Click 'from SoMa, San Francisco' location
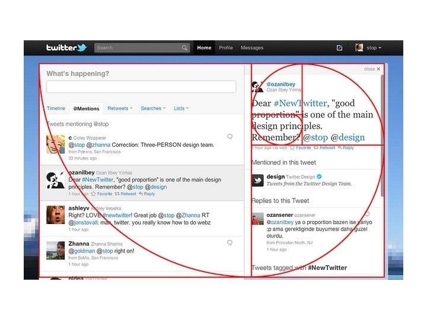427x320 pixels. (x=93, y=258)
